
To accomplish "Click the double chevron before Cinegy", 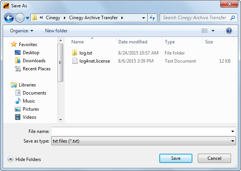I will (41, 17).
